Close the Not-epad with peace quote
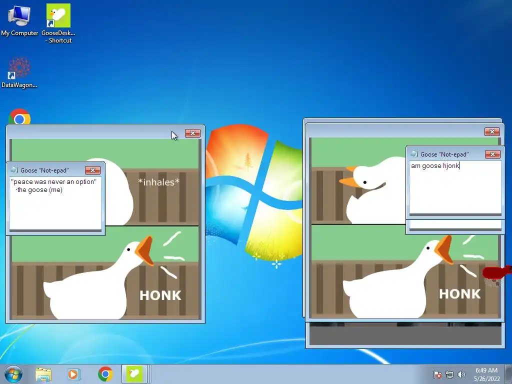This screenshot has height=384, width=512. coord(92,170)
